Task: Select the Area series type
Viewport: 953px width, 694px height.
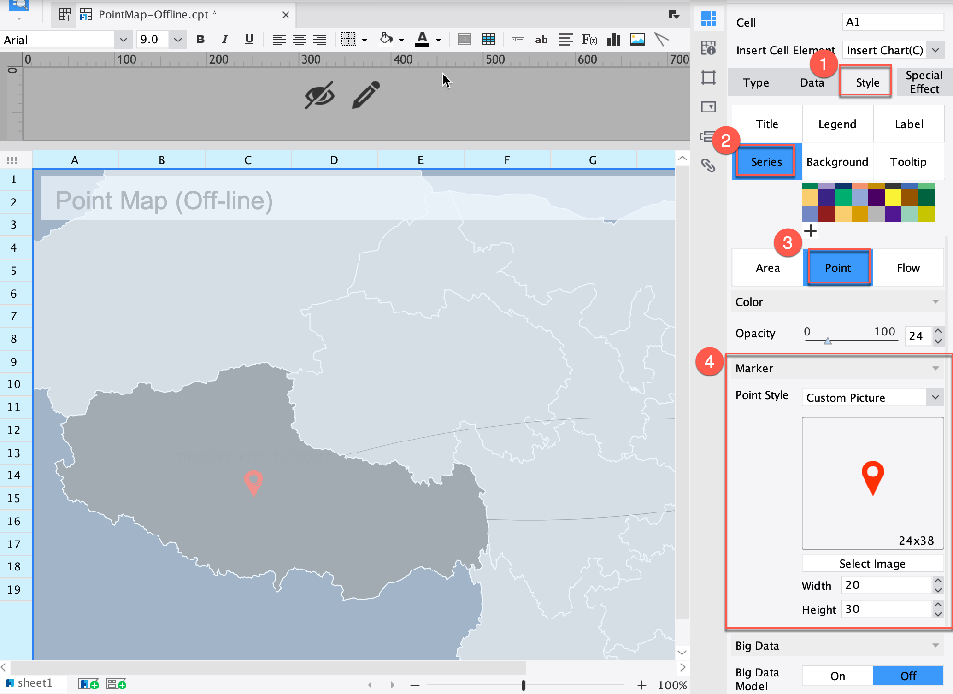Action: coord(767,268)
